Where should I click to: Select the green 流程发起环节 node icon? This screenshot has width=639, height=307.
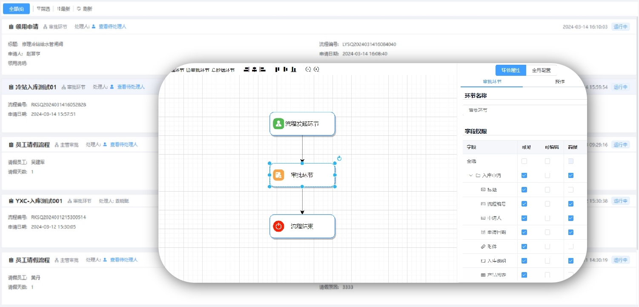pyautogui.click(x=278, y=124)
